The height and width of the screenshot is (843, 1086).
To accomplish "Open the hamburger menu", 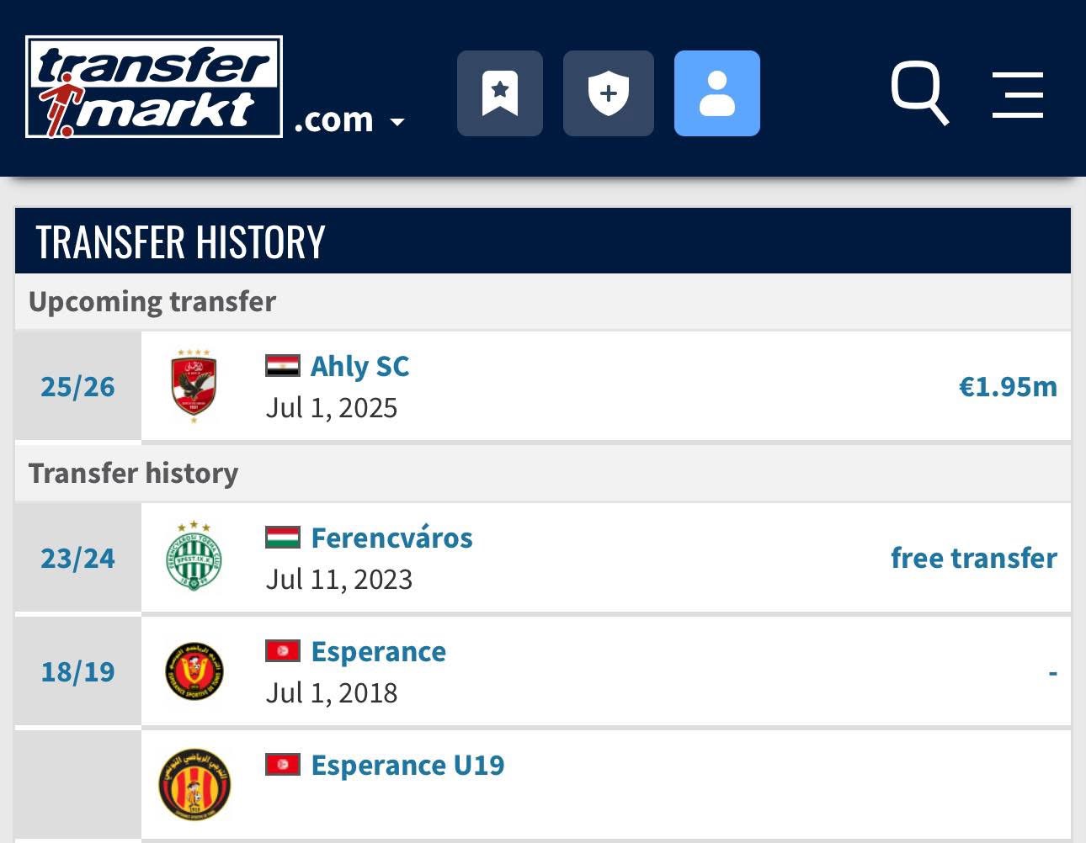I will click(x=1017, y=94).
